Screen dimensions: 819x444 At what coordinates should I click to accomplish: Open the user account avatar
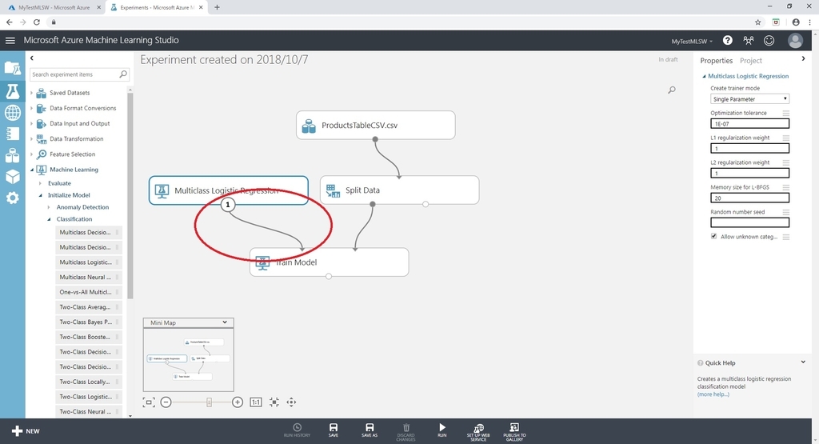pos(795,40)
